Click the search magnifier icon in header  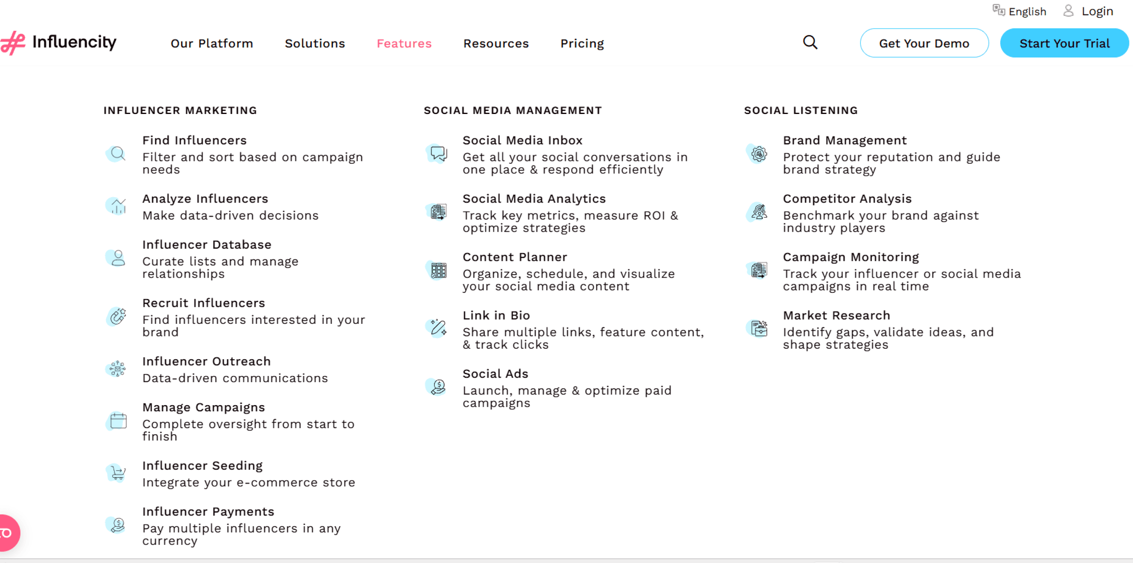tap(810, 43)
